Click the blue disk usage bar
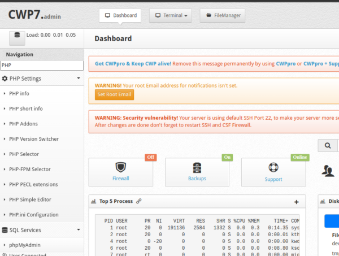Viewport: 339px width, 256px height. [332, 221]
